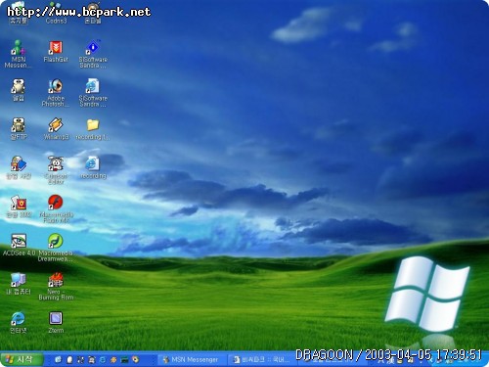Click Internet Explorer icon in Quick Launch

(x=103, y=360)
